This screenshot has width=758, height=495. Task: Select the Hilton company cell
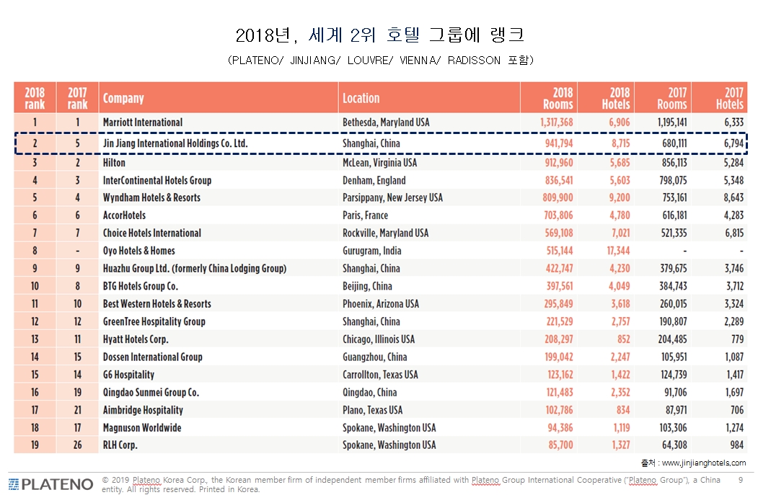[x=114, y=163]
